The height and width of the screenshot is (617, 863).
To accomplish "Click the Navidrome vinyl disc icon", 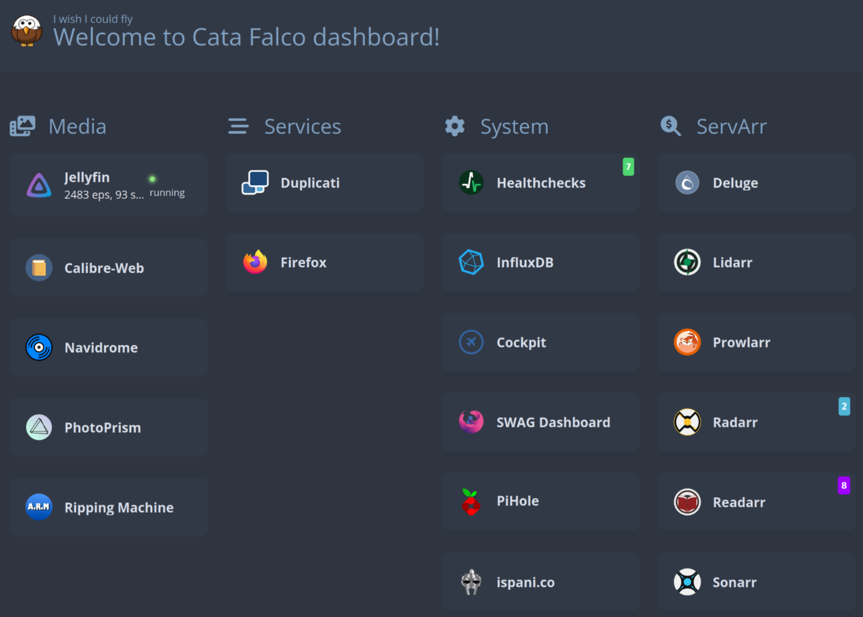I will pos(39,347).
